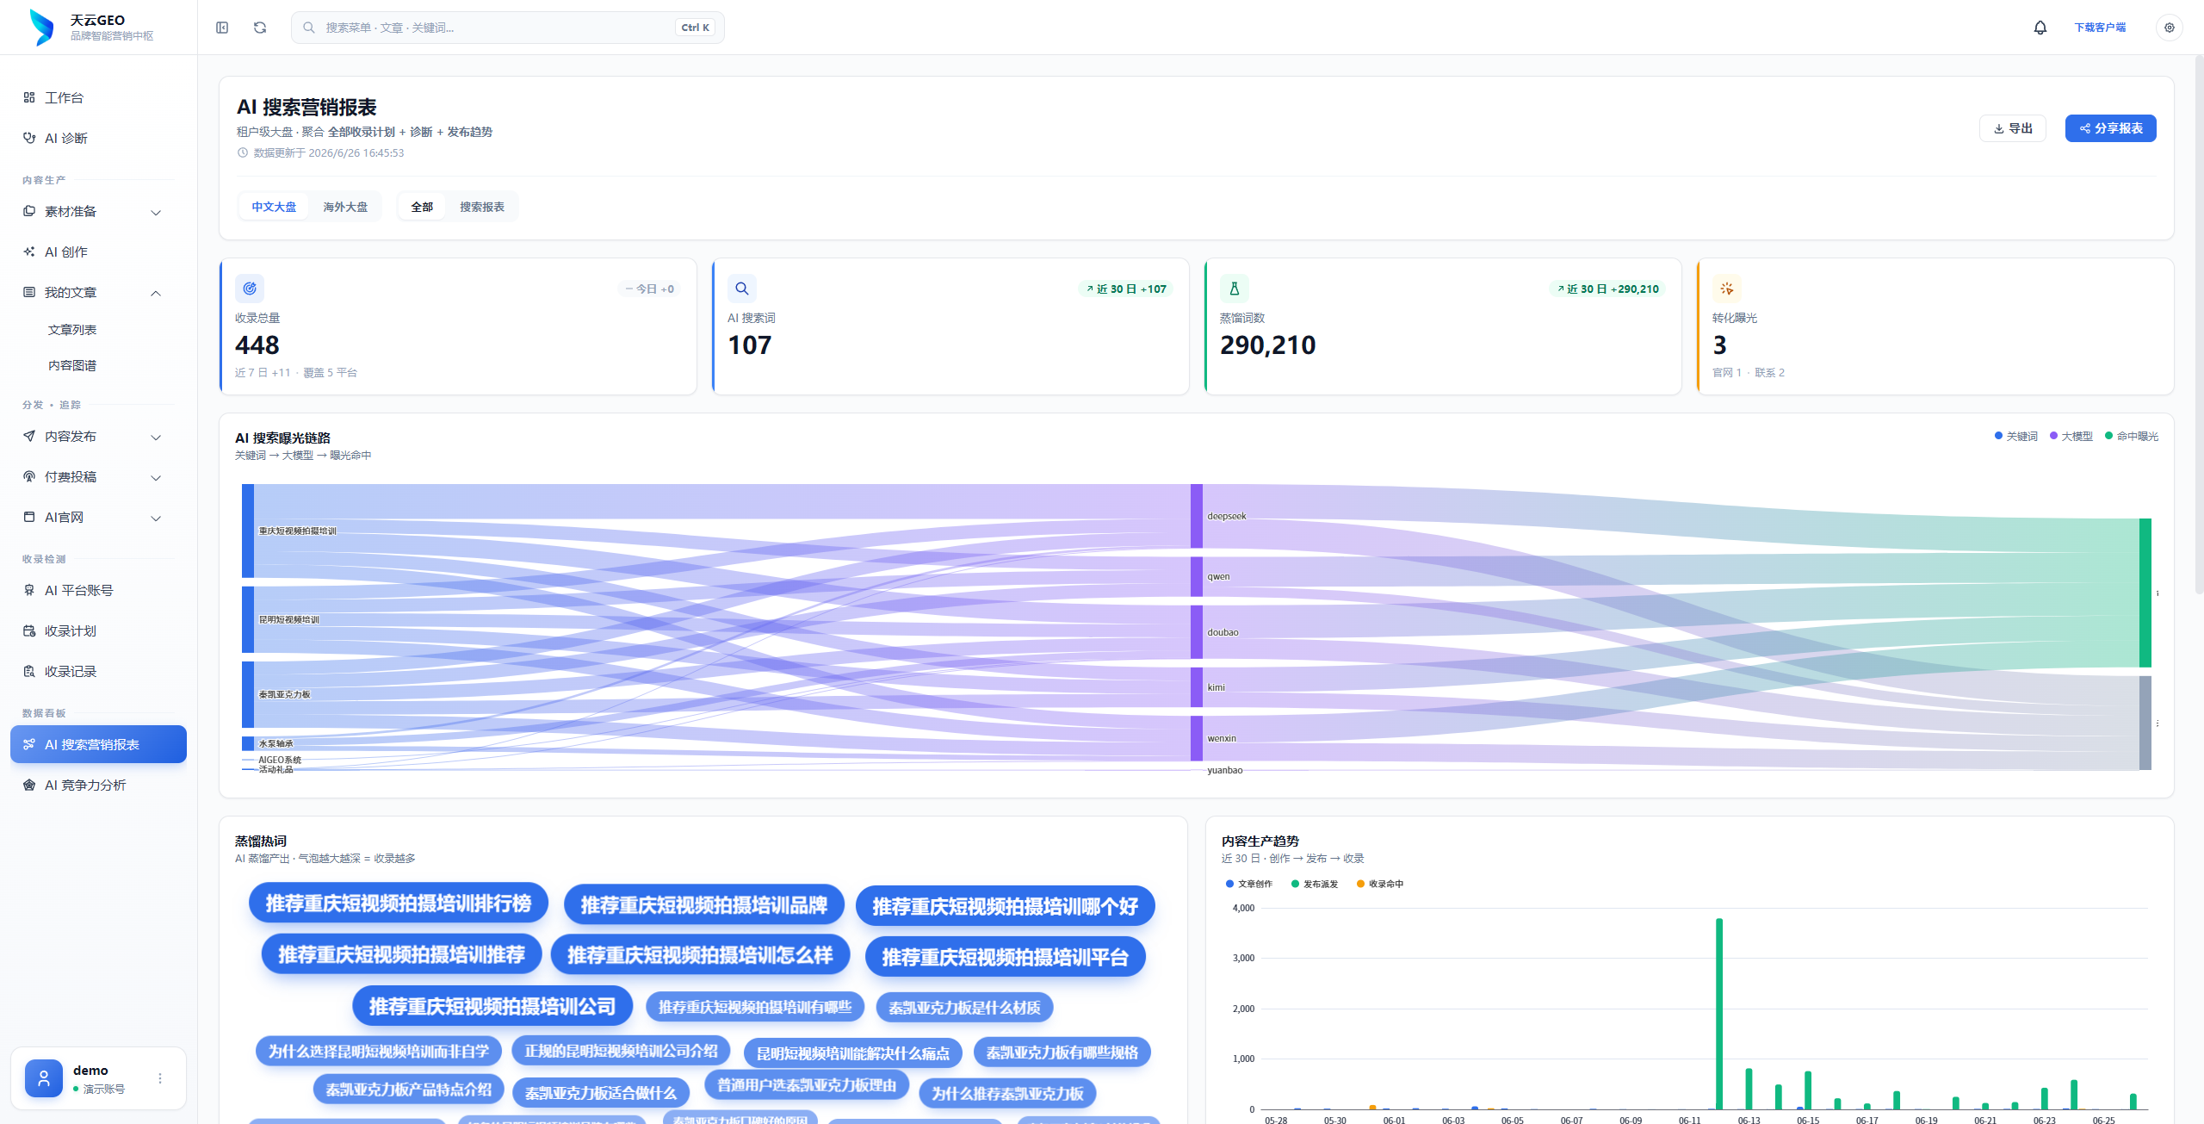Toggle 收录命中 series in trend chart
The image size is (2204, 1124).
(1380, 884)
